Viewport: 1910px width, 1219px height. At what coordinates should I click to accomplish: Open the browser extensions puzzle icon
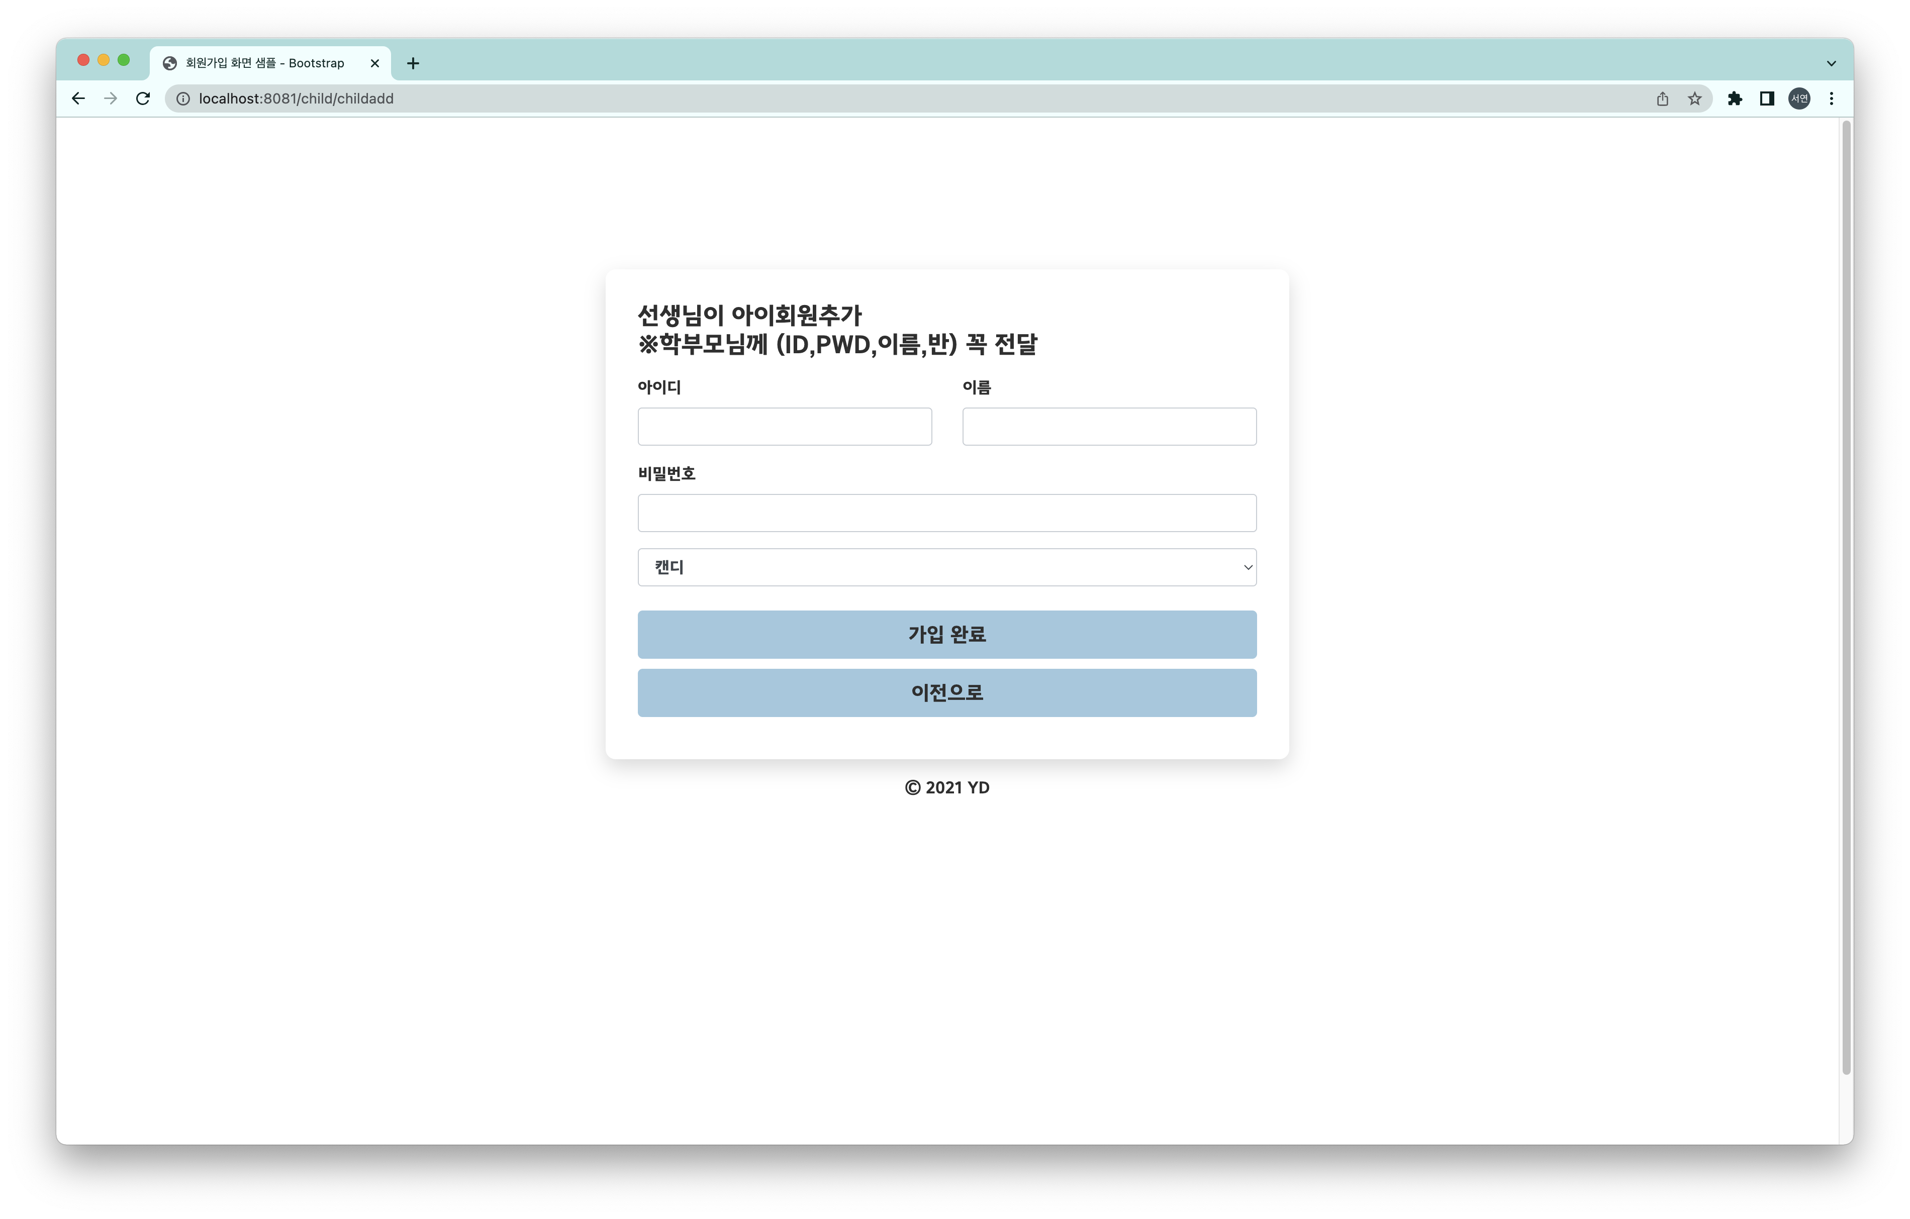[1736, 98]
